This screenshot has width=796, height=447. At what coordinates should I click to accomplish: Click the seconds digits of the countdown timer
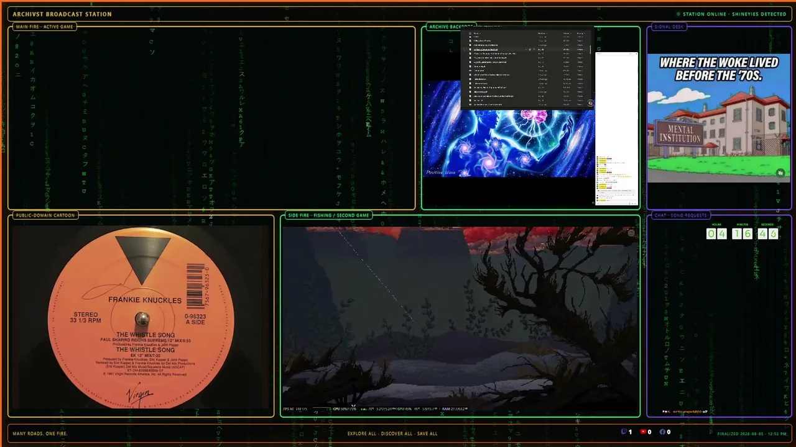click(x=768, y=234)
